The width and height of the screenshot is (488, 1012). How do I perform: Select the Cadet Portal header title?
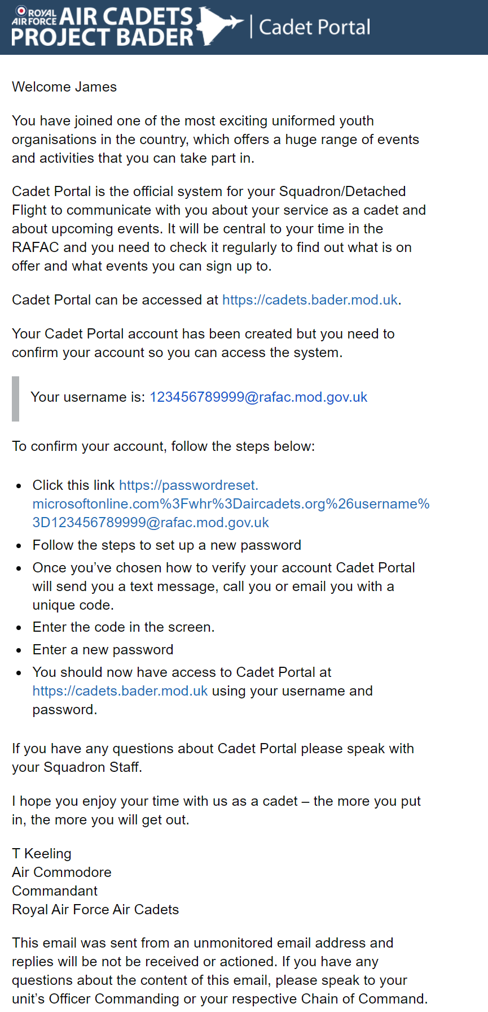tap(314, 27)
